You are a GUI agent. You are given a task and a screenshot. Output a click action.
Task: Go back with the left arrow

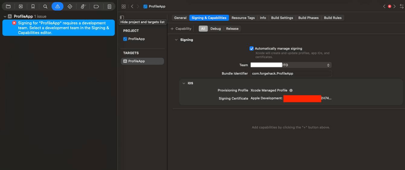132,6
